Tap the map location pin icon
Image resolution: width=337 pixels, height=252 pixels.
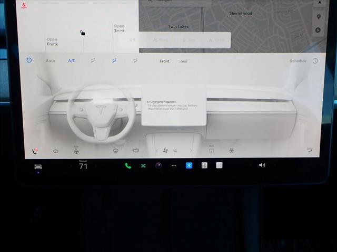click(319, 17)
